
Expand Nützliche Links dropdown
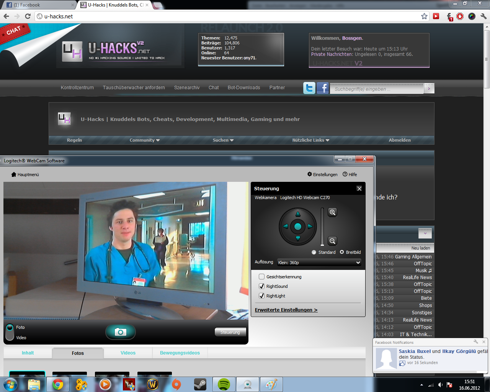(x=311, y=140)
